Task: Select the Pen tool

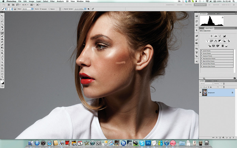Action: click(x=2, y=57)
